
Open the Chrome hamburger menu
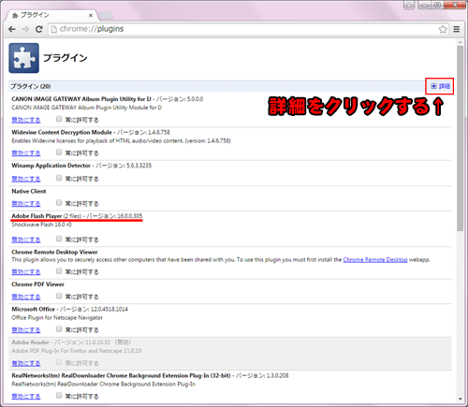coord(457,29)
